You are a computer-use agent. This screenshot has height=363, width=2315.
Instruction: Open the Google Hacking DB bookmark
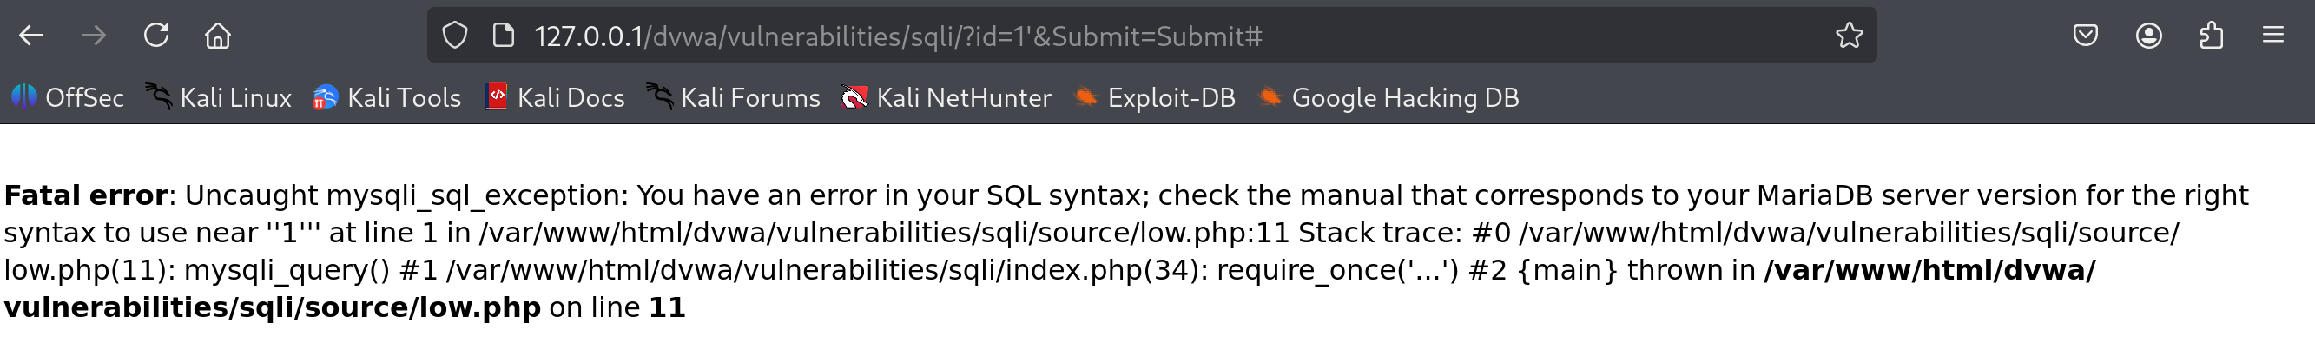coord(1388,97)
